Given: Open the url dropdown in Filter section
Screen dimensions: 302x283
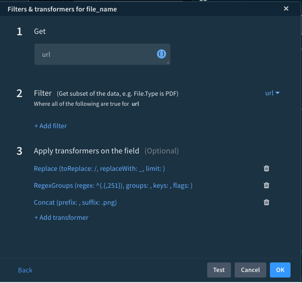Looking at the screenshot, I should [x=272, y=93].
